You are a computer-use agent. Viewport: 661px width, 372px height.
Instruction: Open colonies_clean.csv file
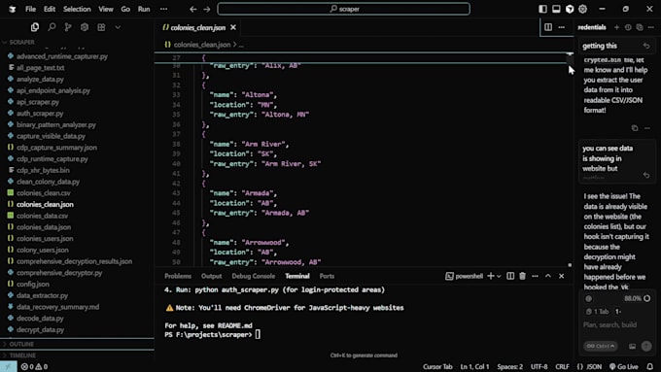click(44, 193)
